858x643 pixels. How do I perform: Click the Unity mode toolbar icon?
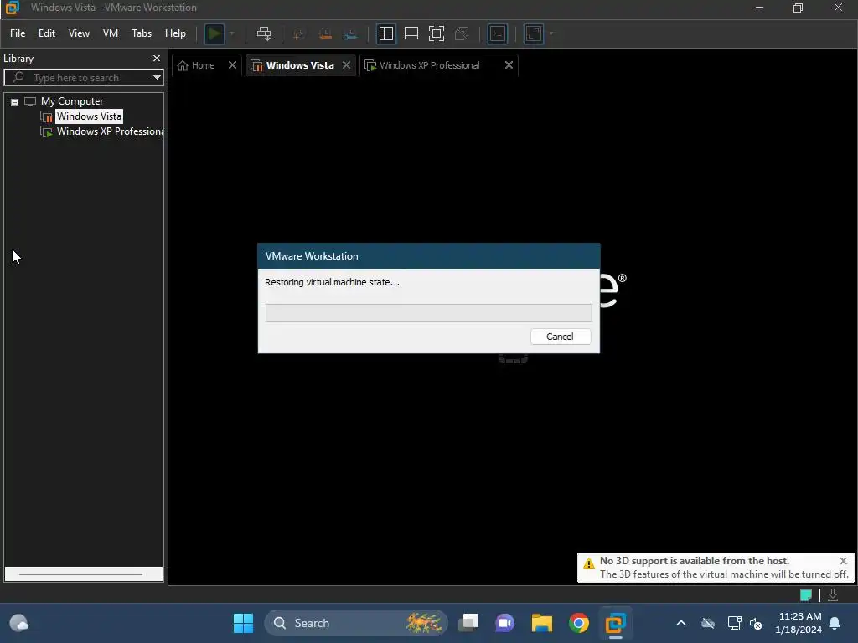pos(462,33)
